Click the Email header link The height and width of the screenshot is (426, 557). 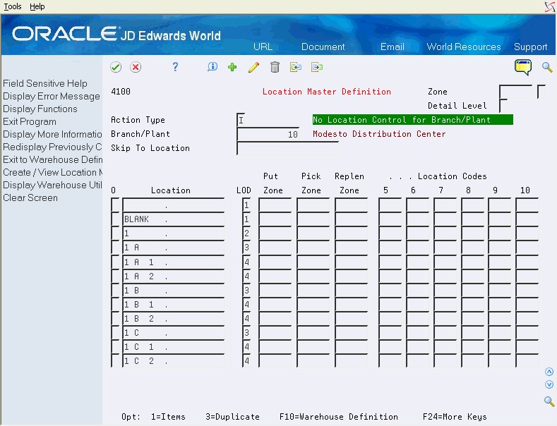393,47
